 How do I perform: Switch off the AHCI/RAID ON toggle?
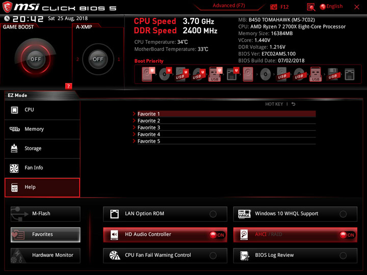(347, 235)
